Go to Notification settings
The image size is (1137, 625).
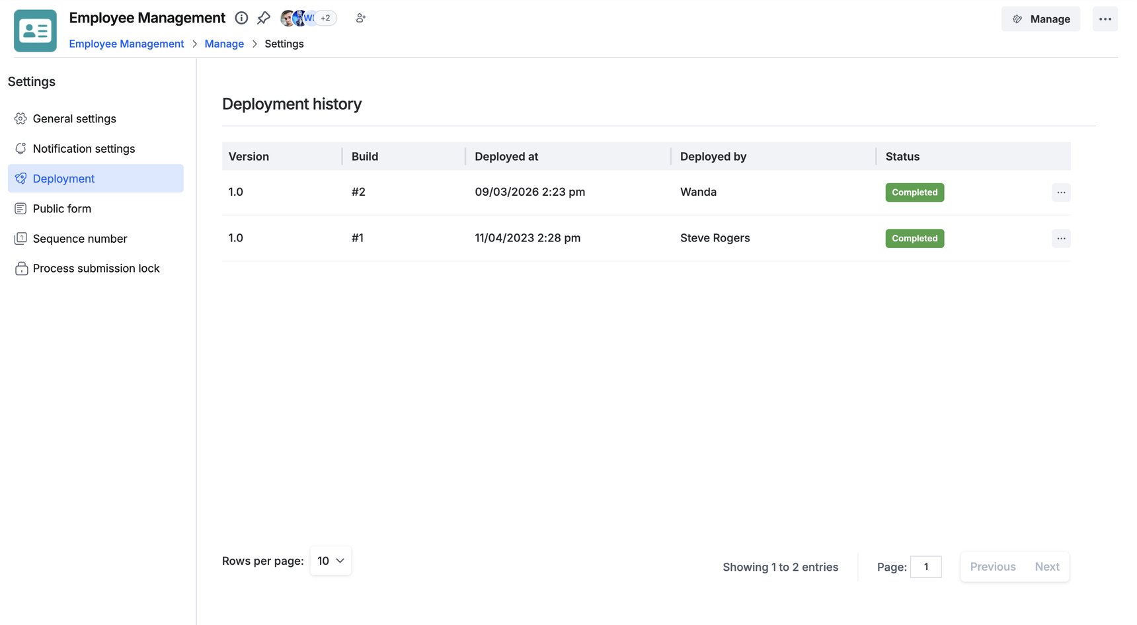click(83, 149)
